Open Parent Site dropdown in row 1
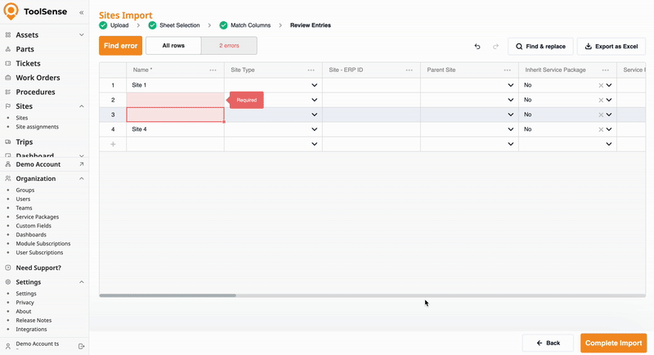Viewport: 654px width, 355px height. [x=510, y=85]
